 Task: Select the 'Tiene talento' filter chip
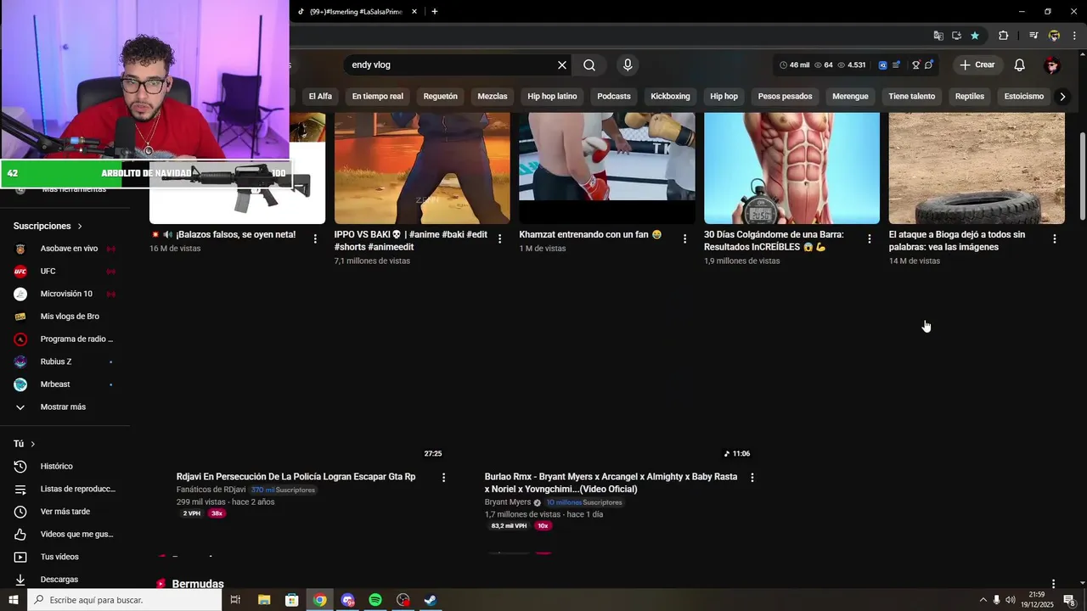pyautogui.click(x=911, y=97)
